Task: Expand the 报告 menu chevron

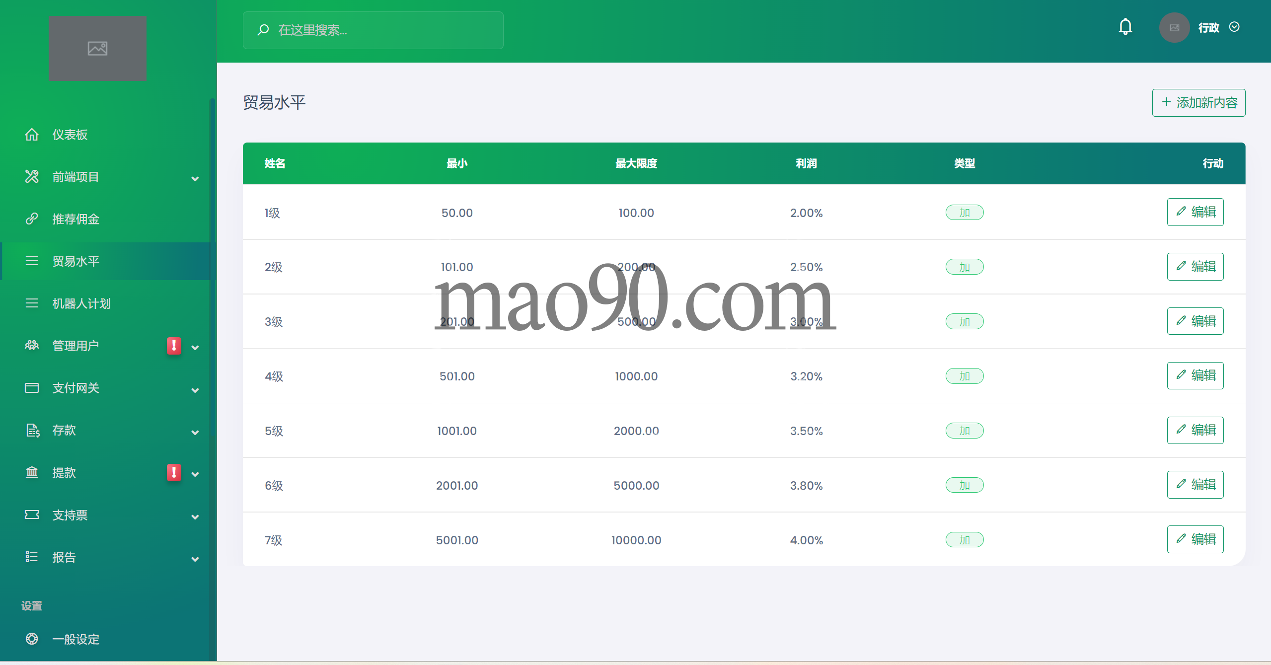Action: click(x=195, y=559)
